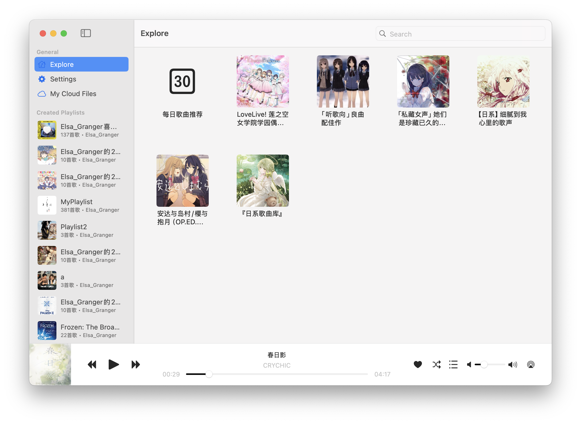Select the Playlist2 sidebar playlist
This screenshot has width=581, height=424.
click(82, 230)
